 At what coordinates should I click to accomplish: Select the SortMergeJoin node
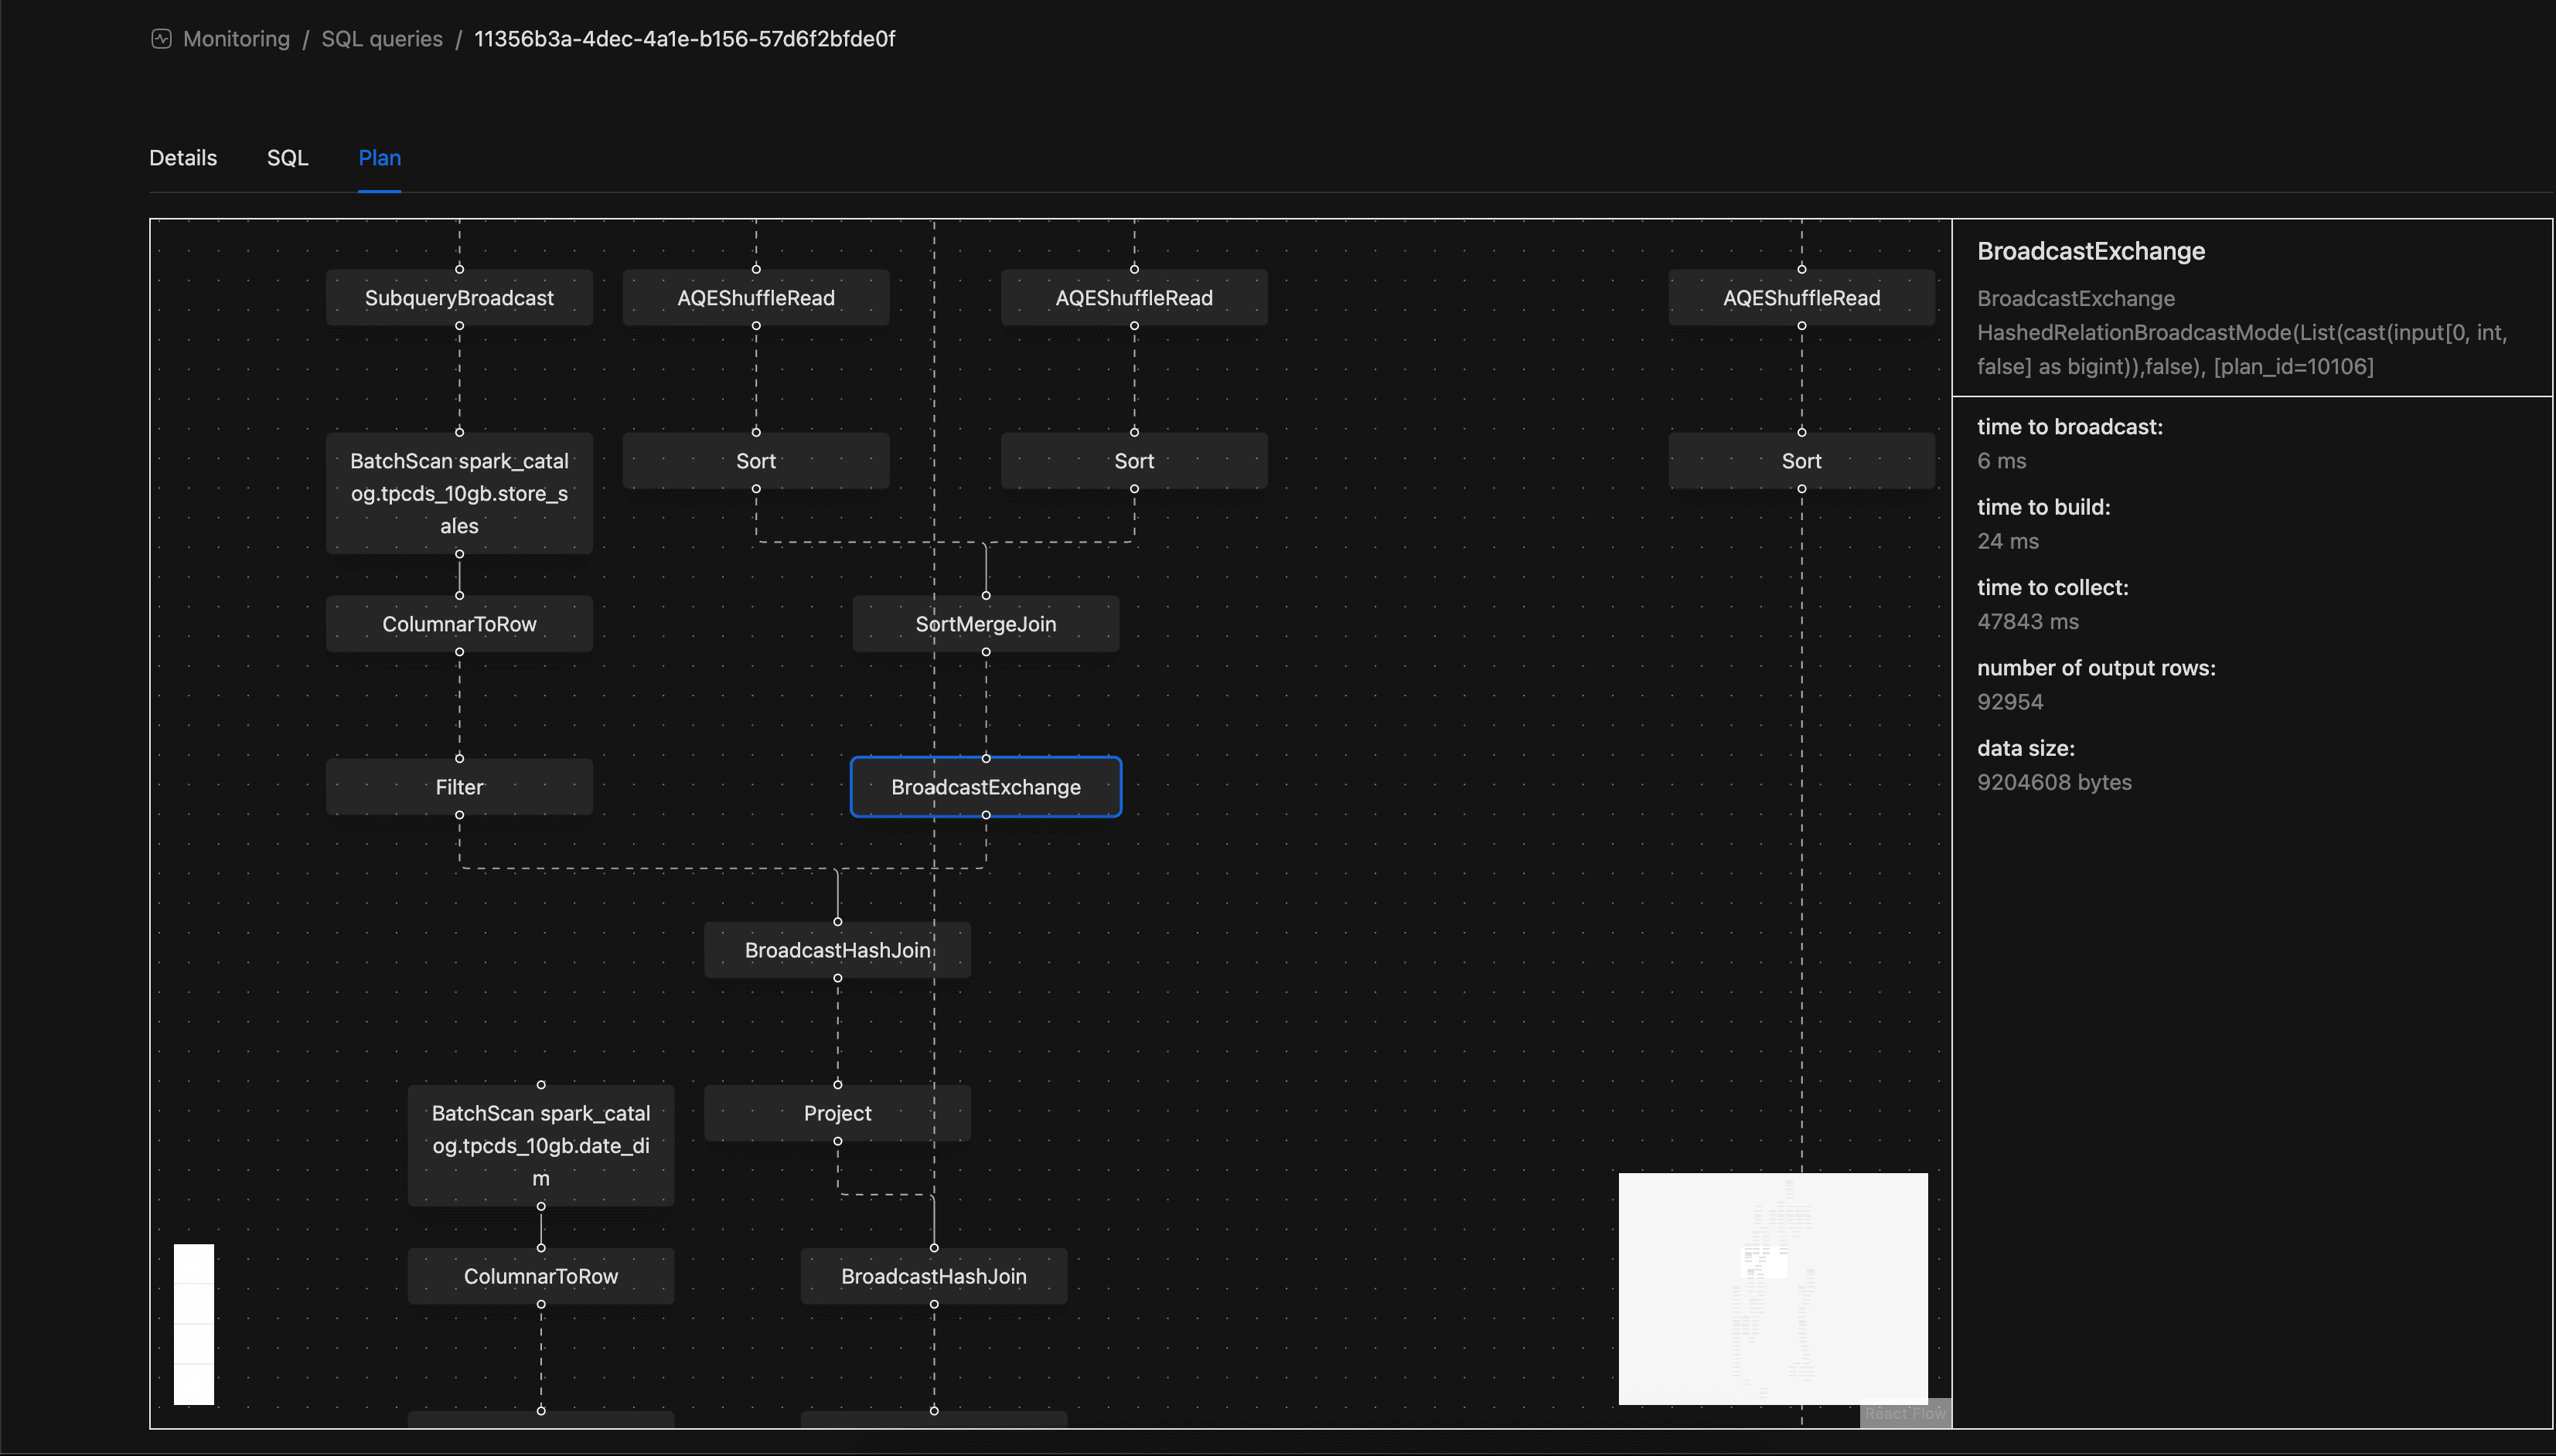click(x=986, y=624)
